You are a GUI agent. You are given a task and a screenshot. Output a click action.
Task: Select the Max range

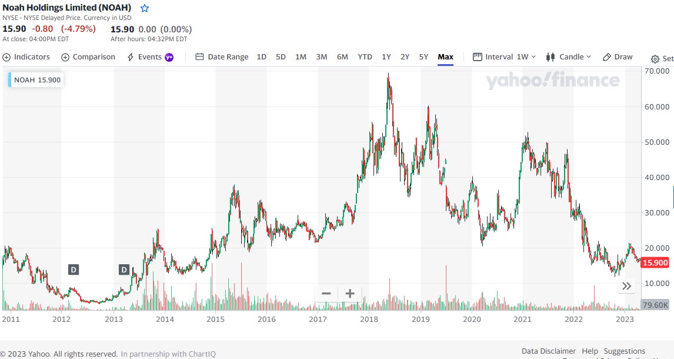[446, 56]
